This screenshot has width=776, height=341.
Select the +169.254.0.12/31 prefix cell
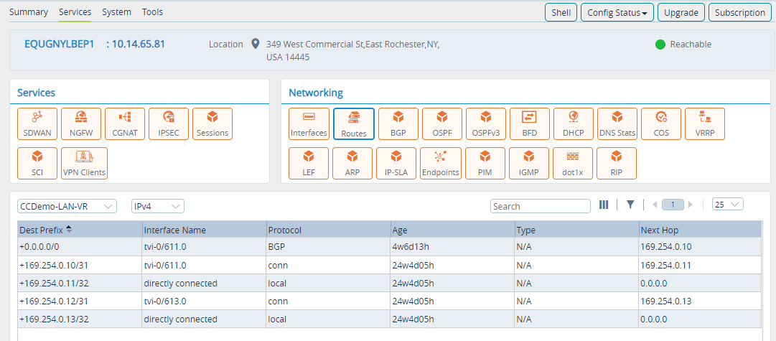tap(80, 302)
